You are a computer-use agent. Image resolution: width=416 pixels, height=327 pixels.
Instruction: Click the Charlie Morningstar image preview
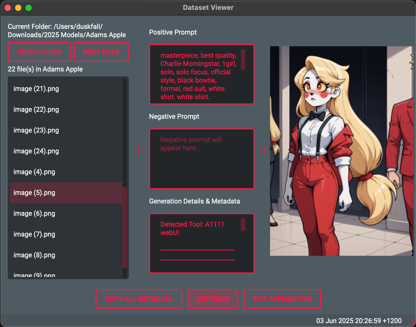[341, 151]
